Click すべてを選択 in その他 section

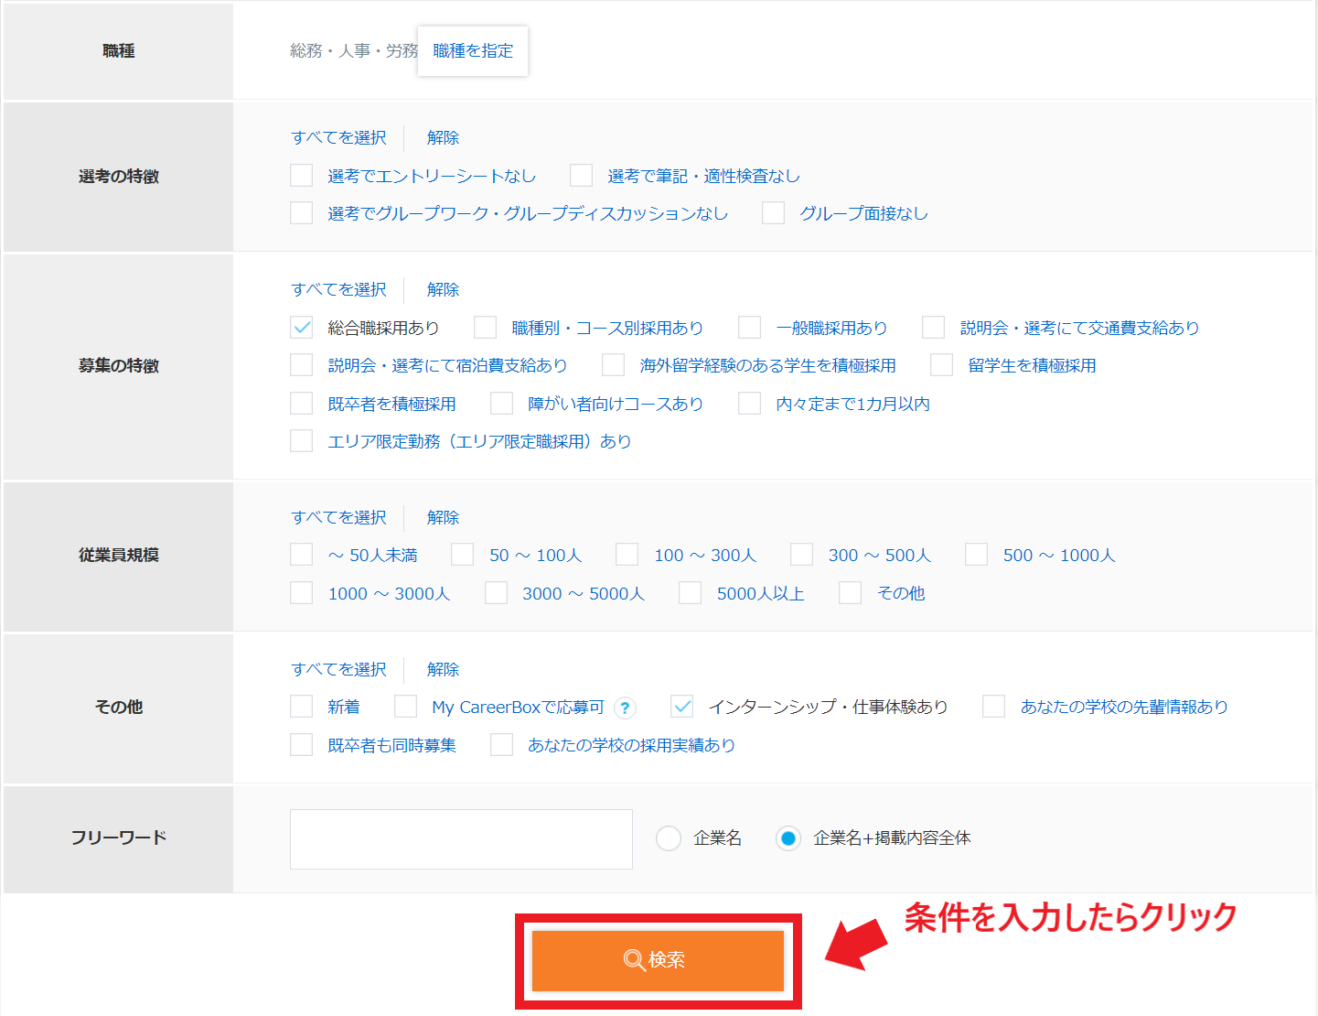[x=338, y=669]
